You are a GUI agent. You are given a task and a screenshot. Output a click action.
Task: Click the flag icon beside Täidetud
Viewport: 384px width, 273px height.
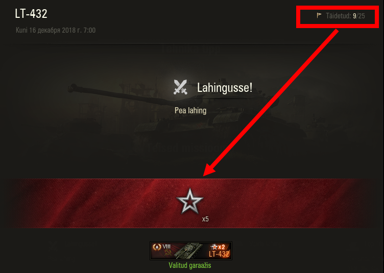(x=319, y=15)
